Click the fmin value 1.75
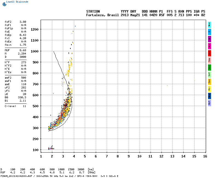Viewport: 219px width, 178px height. pos(23,45)
